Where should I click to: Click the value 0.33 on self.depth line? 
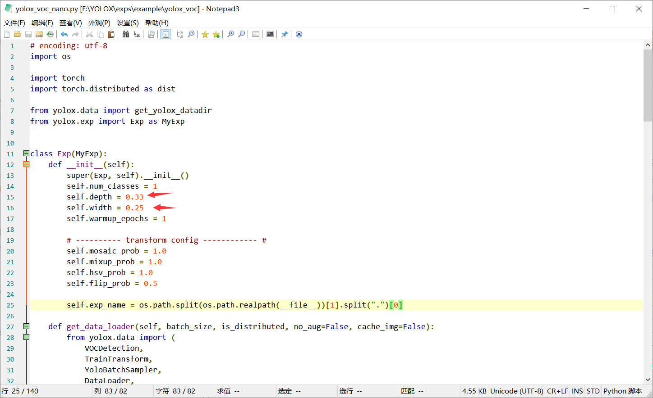[134, 197]
